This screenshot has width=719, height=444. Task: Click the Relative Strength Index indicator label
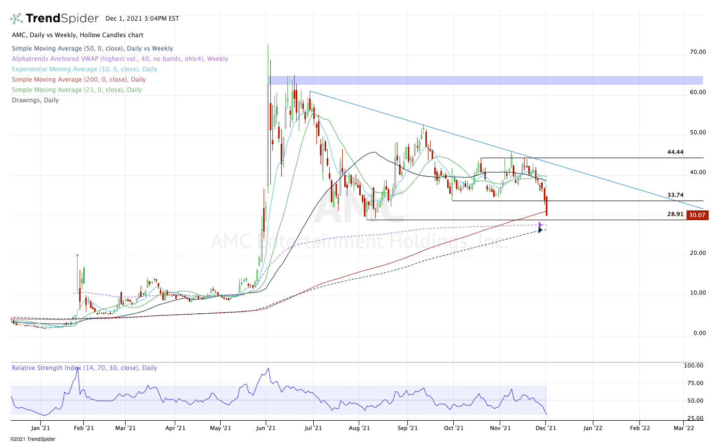tap(84, 368)
